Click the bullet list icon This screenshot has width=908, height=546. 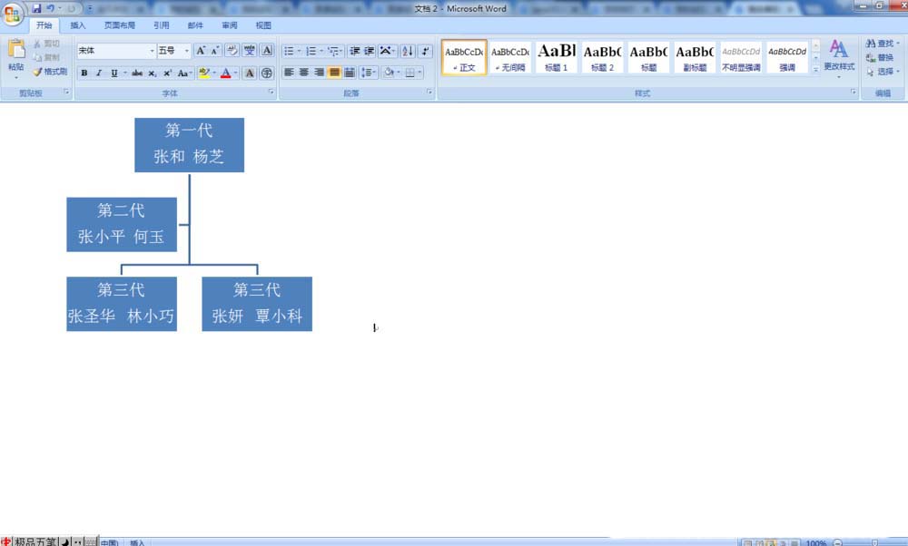(x=289, y=51)
